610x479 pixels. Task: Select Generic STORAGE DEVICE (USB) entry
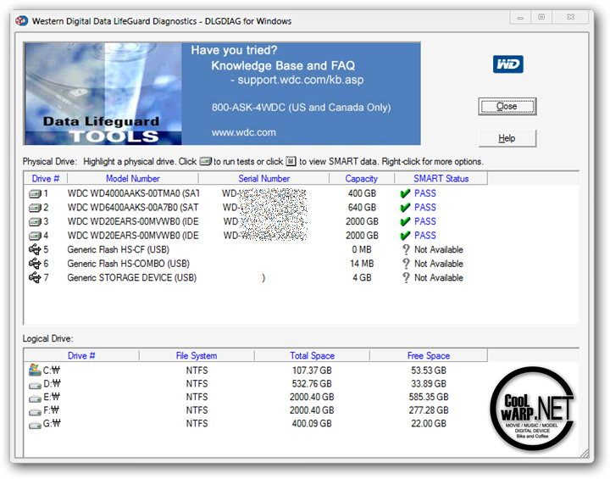click(x=132, y=278)
